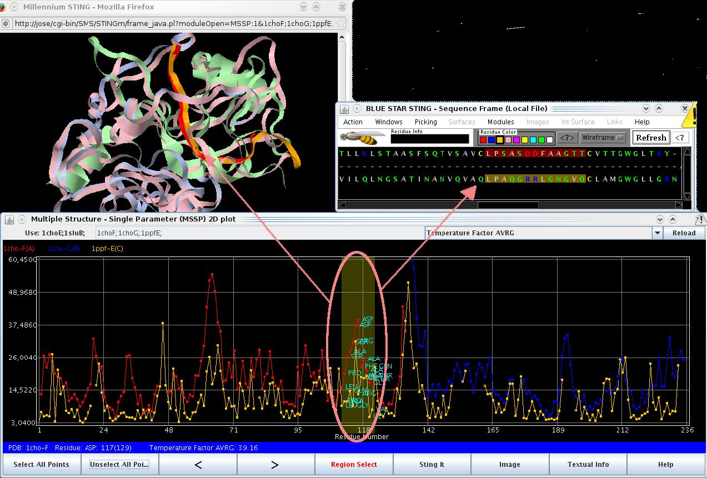Open the Windows menu in Sequence Frame
This screenshot has height=478, width=707.
[x=388, y=122]
